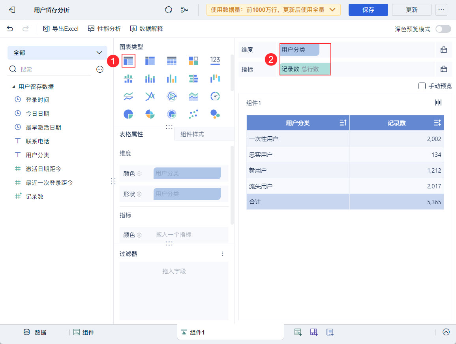
Task: Toggle 深色预览模式 dark preview switch
Action: coord(443,29)
